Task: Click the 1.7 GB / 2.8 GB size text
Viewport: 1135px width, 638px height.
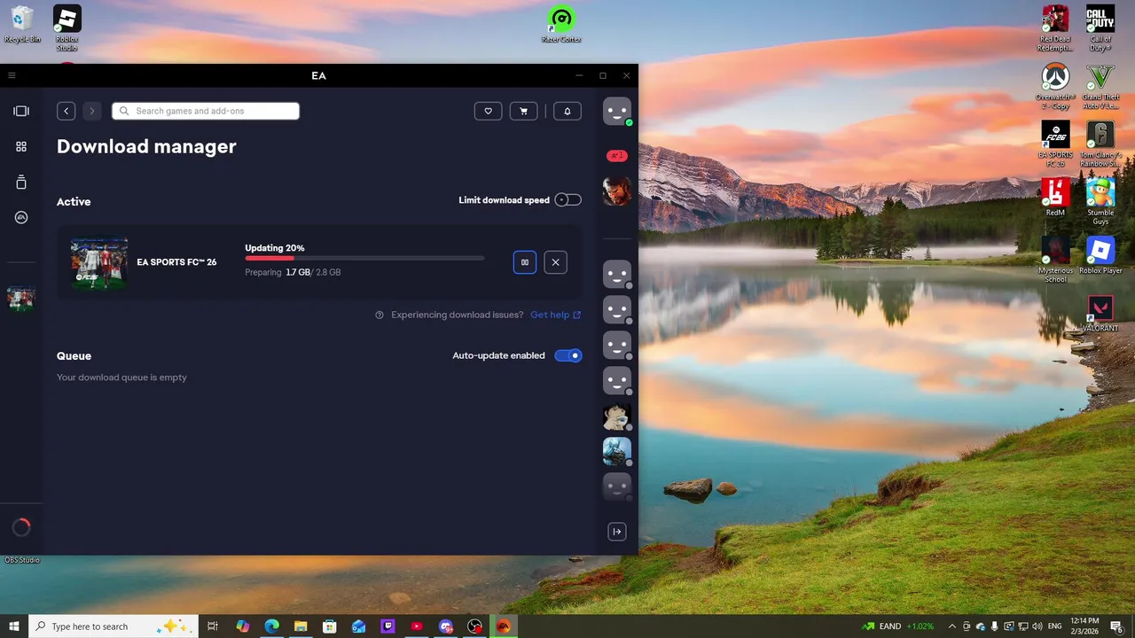Action: [313, 272]
